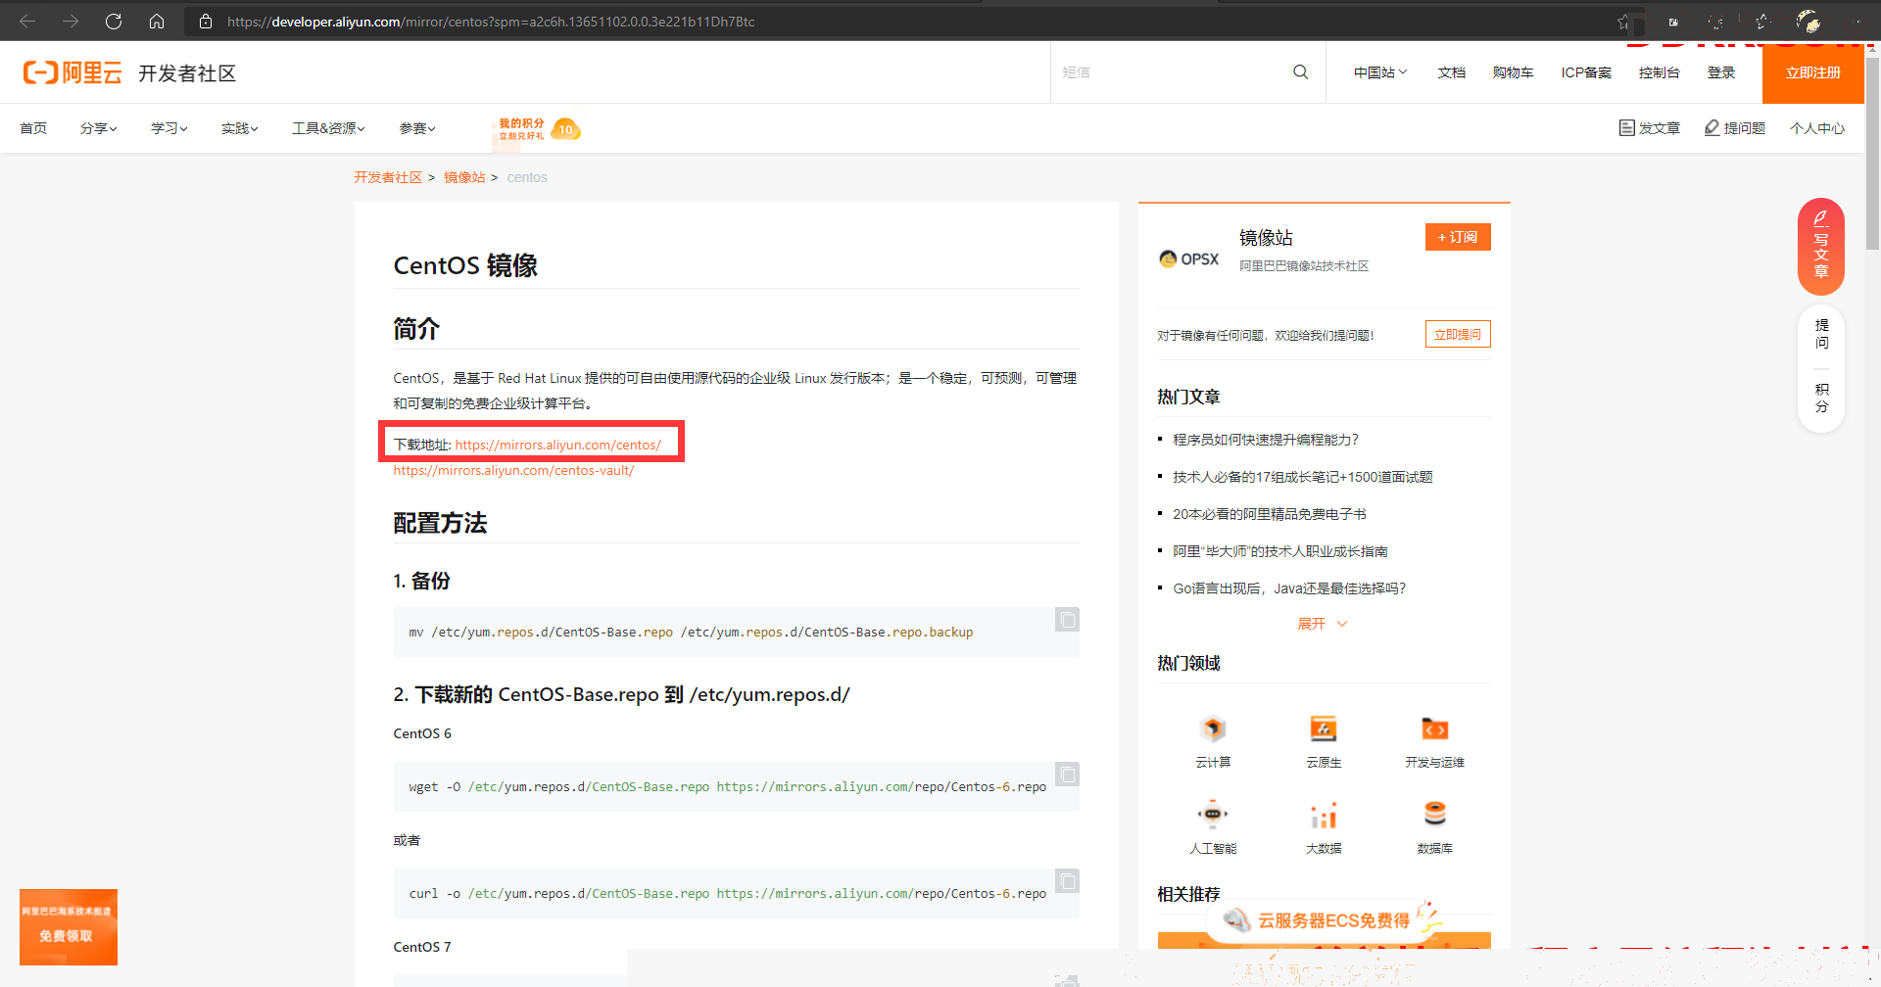Screen dimensions: 1881x987
Task: Click the 我的积分 points badge
Action: (x=538, y=128)
